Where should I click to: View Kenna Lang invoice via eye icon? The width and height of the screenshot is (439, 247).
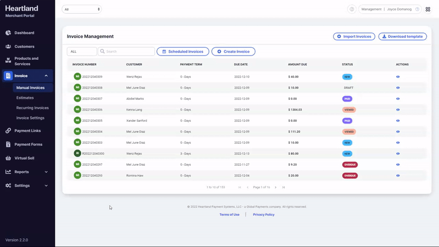coord(398,110)
